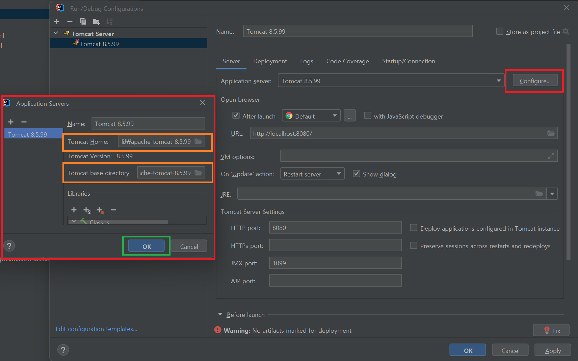
Task: Switch to Startup/Connection tab
Action: click(409, 61)
